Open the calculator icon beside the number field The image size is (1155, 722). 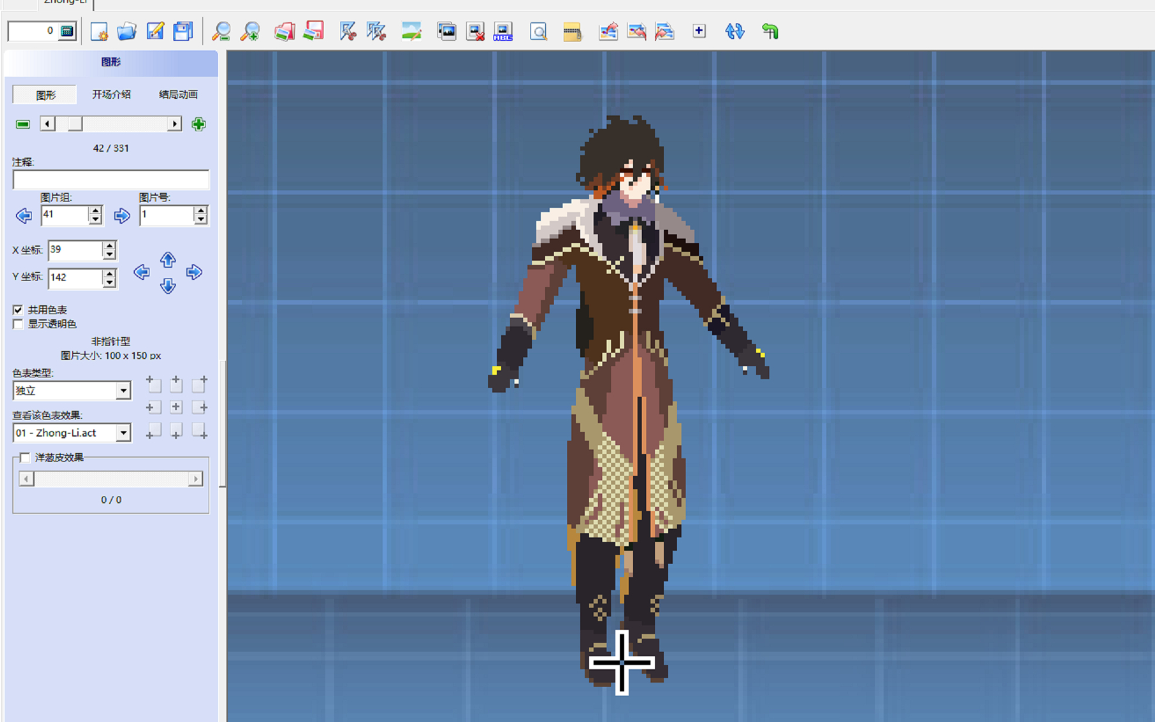coord(67,31)
